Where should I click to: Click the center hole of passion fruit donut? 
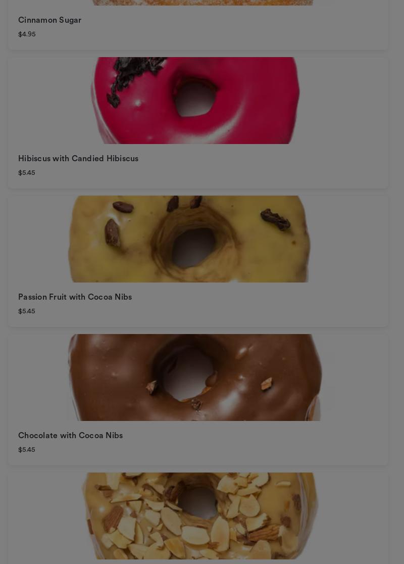(193, 248)
